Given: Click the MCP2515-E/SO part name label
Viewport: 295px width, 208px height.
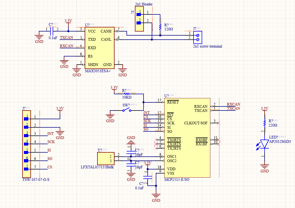Looking at the screenshot, I should (177, 179).
